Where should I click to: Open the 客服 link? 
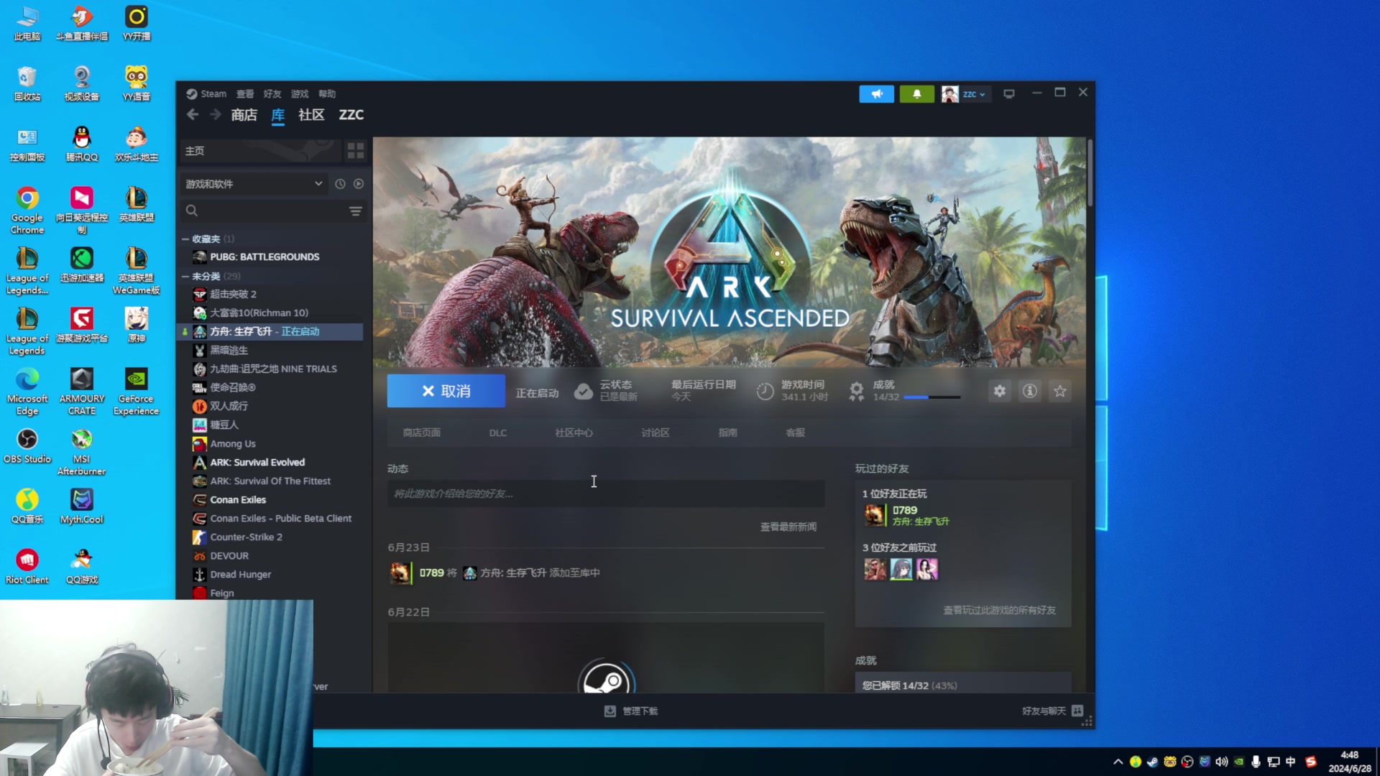tap(795, 433)
